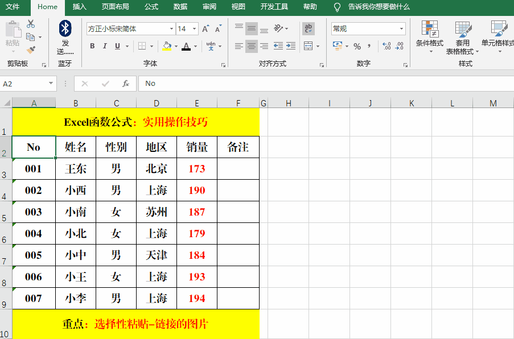Switch to the 插入 Insert tab
The image size is (514, 339).
point(80,7)
